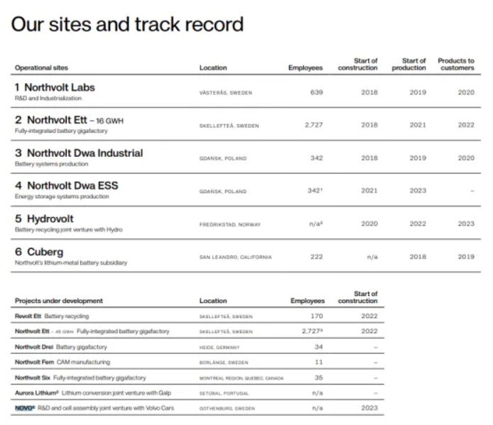
Task: Click the employees value 639
Action: (316, 92)
